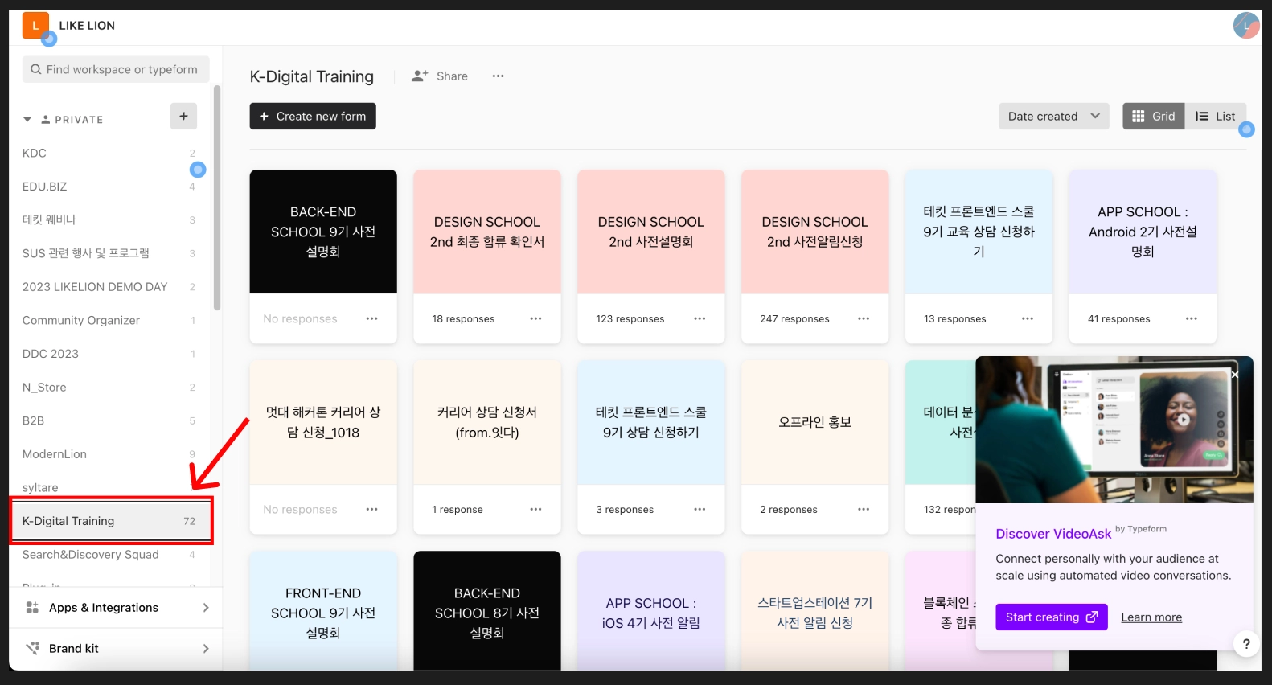Image resolution: width=1272 pixels, height=685 pixels.
Task: Select the K-Digital Training workspace
Action: pos(111,521)
